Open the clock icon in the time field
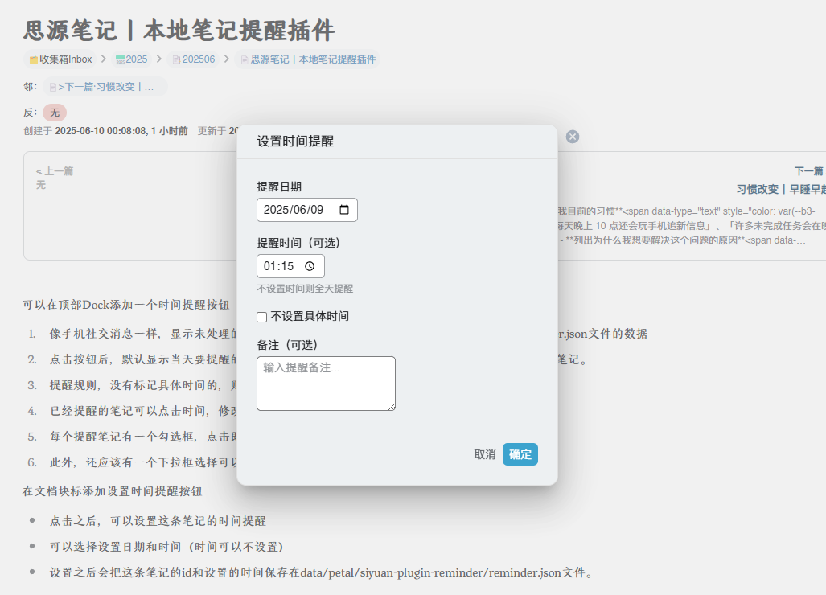This screenshot has height=595, width=826. coord(309,265)
